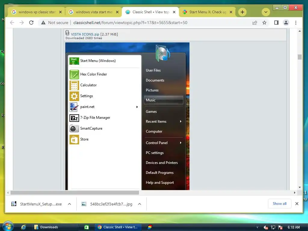The width and height of the screenshot is (308, 231).
Task: Click highlighted Music menu entry
Action: tap(163, 100)
